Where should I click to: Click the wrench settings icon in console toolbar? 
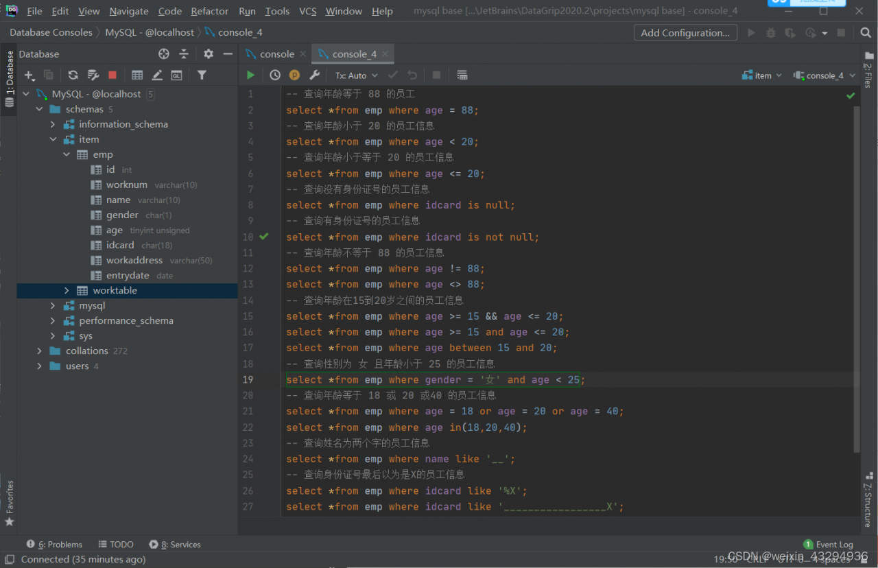(315, 75)
